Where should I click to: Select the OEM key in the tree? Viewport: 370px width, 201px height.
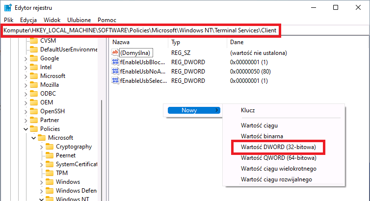point(47,102)
